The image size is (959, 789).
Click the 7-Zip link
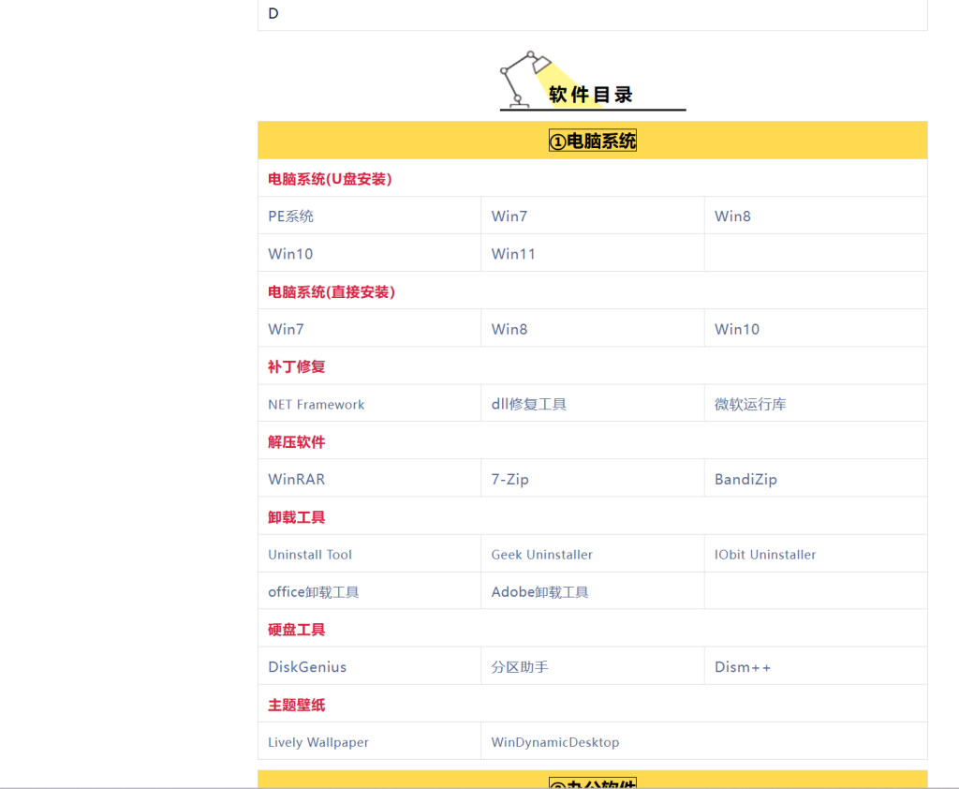pyautogui.click(x=510, y=480)
